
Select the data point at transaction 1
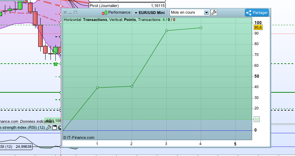[x=97, y=88]
